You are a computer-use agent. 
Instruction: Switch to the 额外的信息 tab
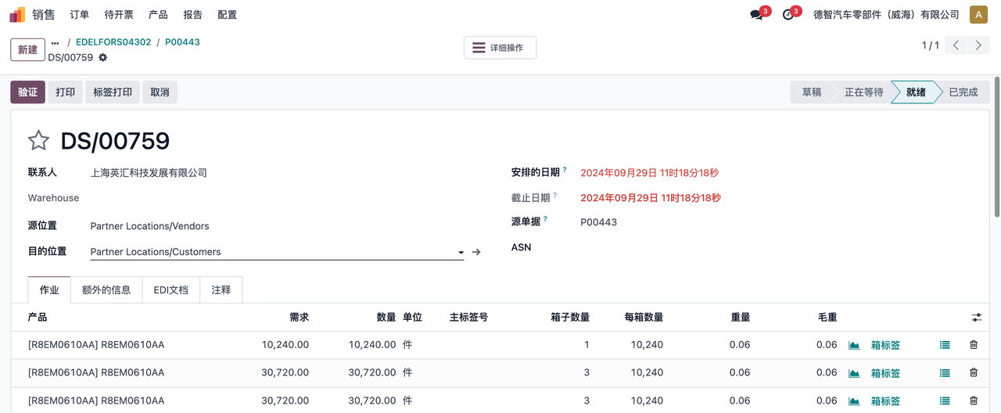click(106, 290)
